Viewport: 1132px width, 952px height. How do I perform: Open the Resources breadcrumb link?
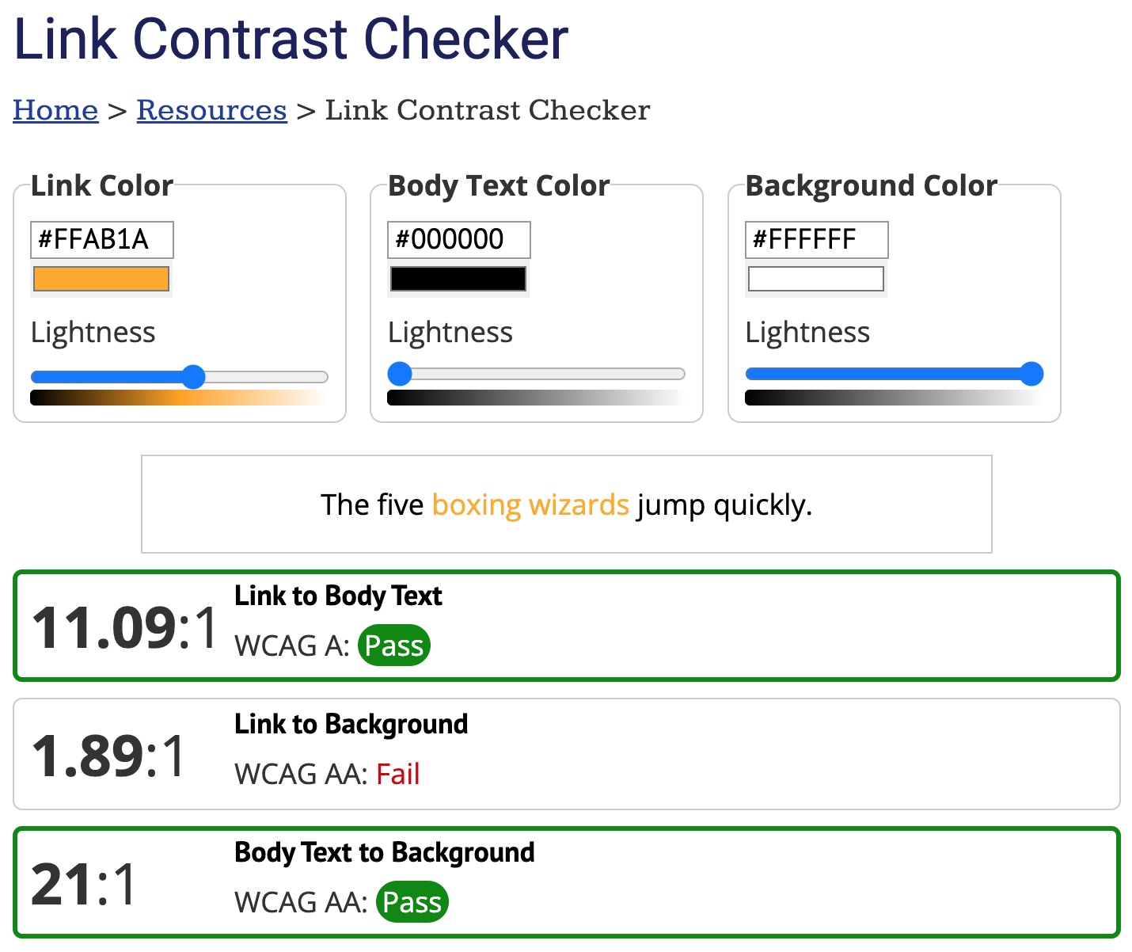tap(211, 110)
